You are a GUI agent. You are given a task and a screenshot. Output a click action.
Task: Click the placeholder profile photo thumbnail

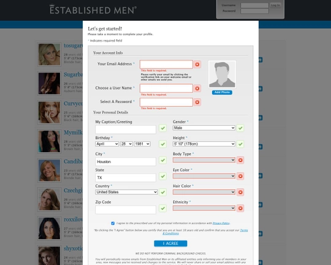click(222, 74)
